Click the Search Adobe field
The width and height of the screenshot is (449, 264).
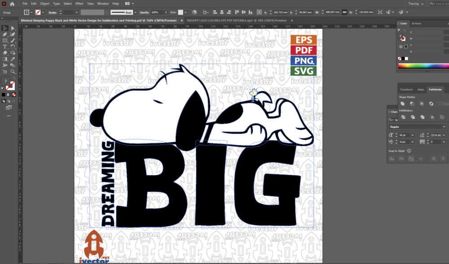[x=439, y=4]
